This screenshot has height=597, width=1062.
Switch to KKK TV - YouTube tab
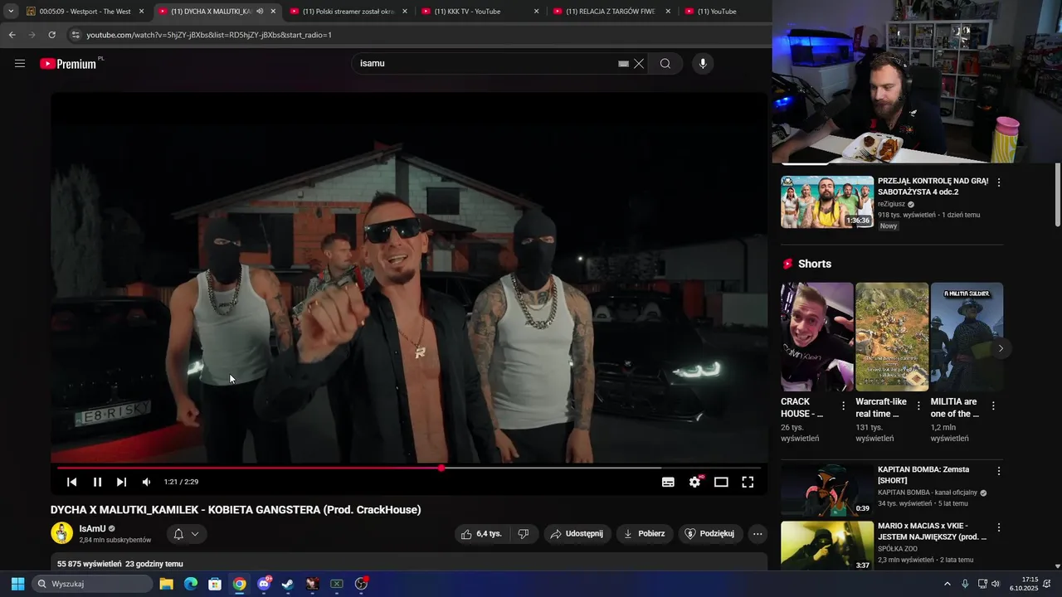coord(480,12)
